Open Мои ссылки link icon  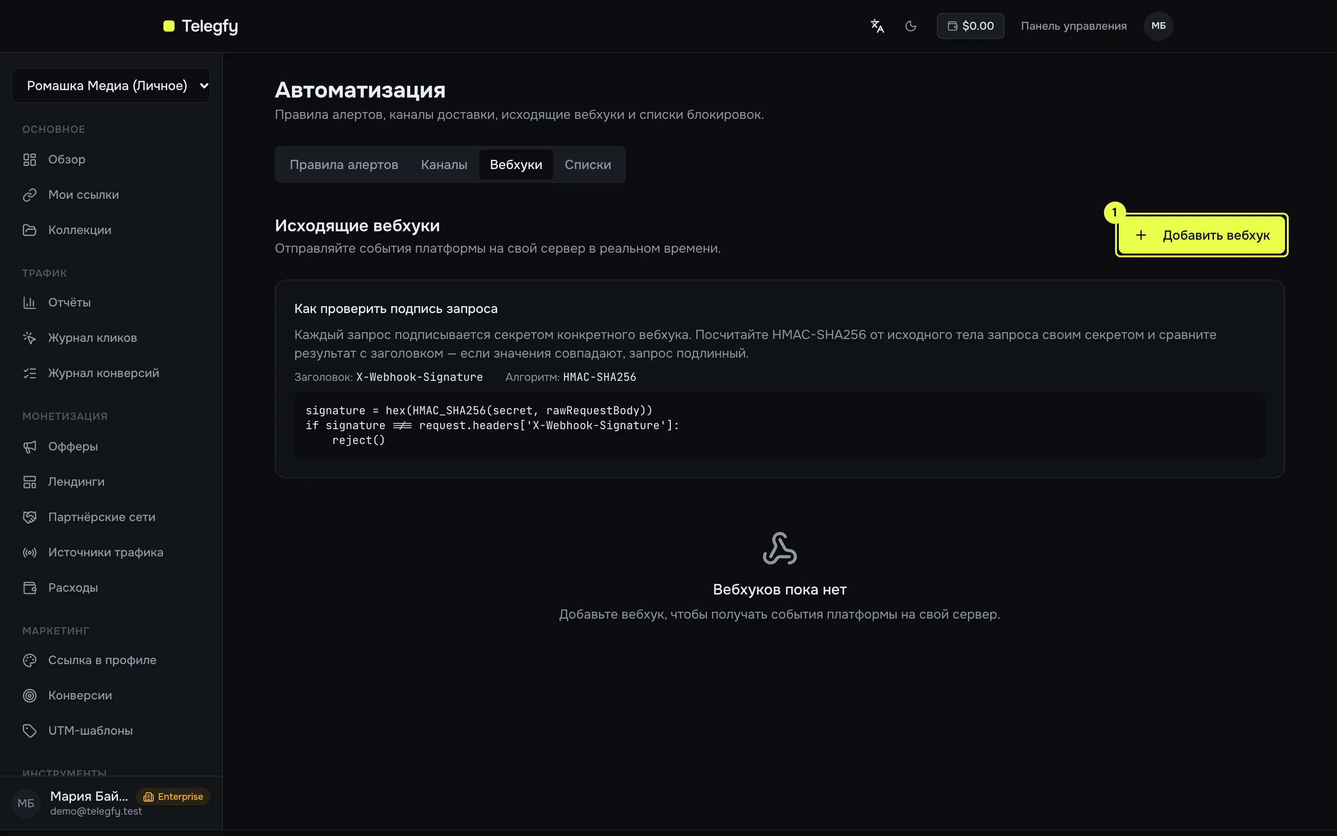(30, 195)
